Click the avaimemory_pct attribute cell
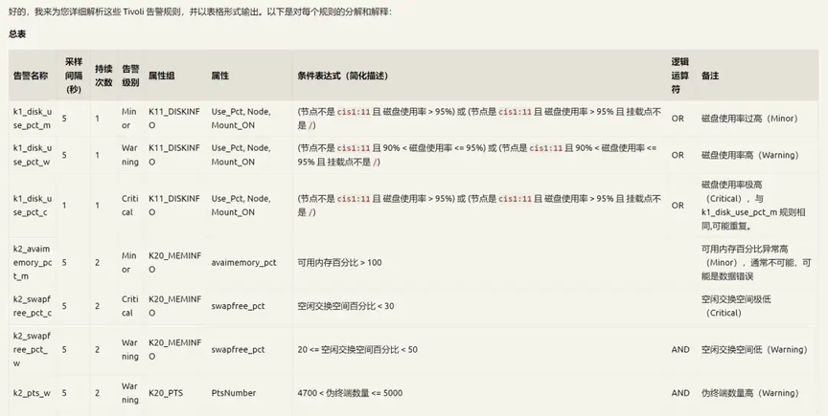This screenshot has width=828, height=416. (x=244, y=263)
